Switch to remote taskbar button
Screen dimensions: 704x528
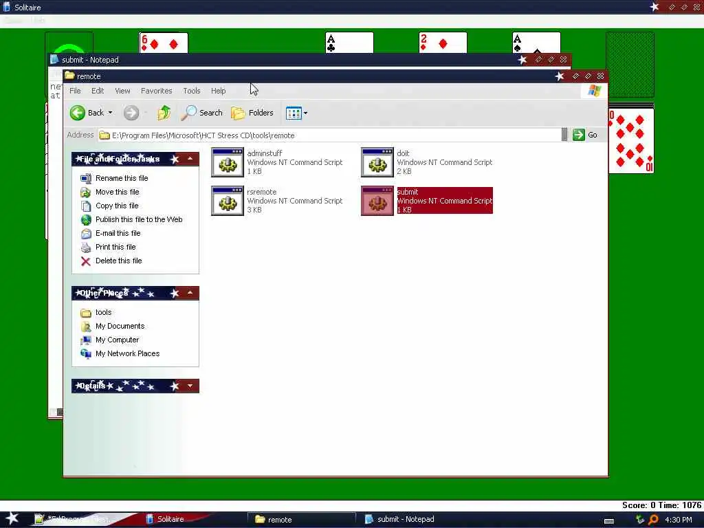click(301, 519)
